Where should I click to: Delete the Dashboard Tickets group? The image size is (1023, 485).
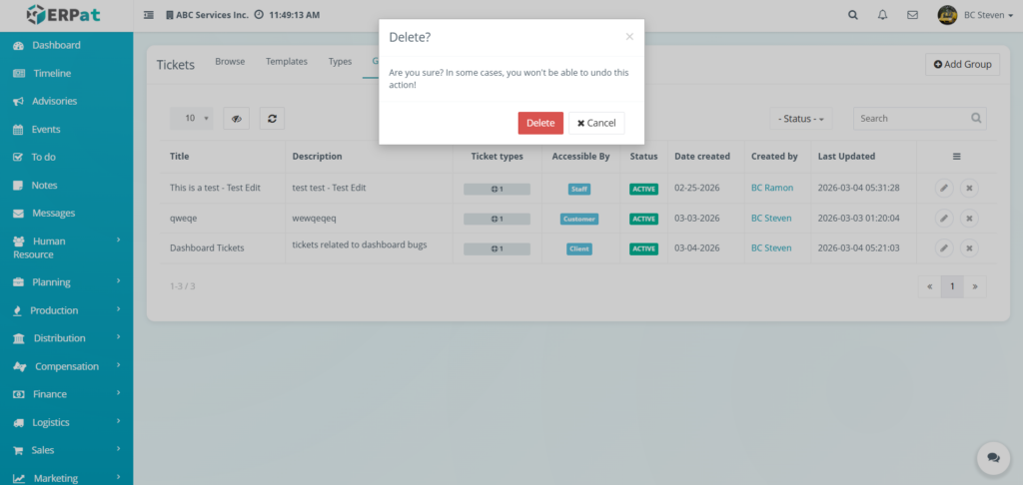[969, 248]
